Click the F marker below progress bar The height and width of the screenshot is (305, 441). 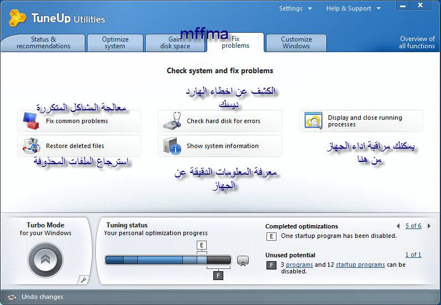pyautogui.click(x=218, y=275)
